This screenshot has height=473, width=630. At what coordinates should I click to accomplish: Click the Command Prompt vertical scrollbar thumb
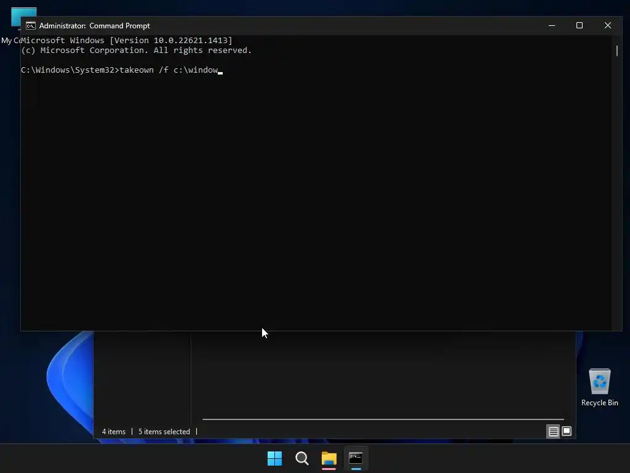(x=616, y=51)
